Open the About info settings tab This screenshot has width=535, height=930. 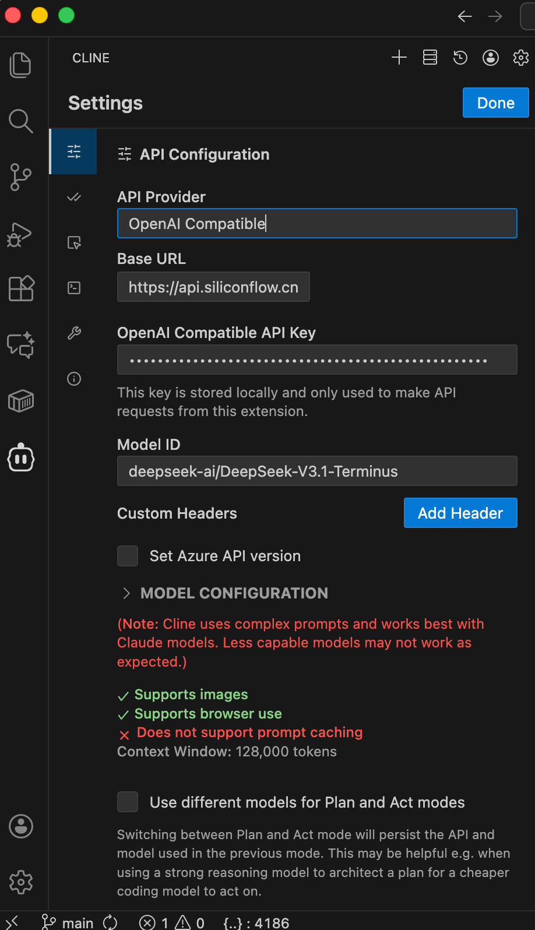74,379
